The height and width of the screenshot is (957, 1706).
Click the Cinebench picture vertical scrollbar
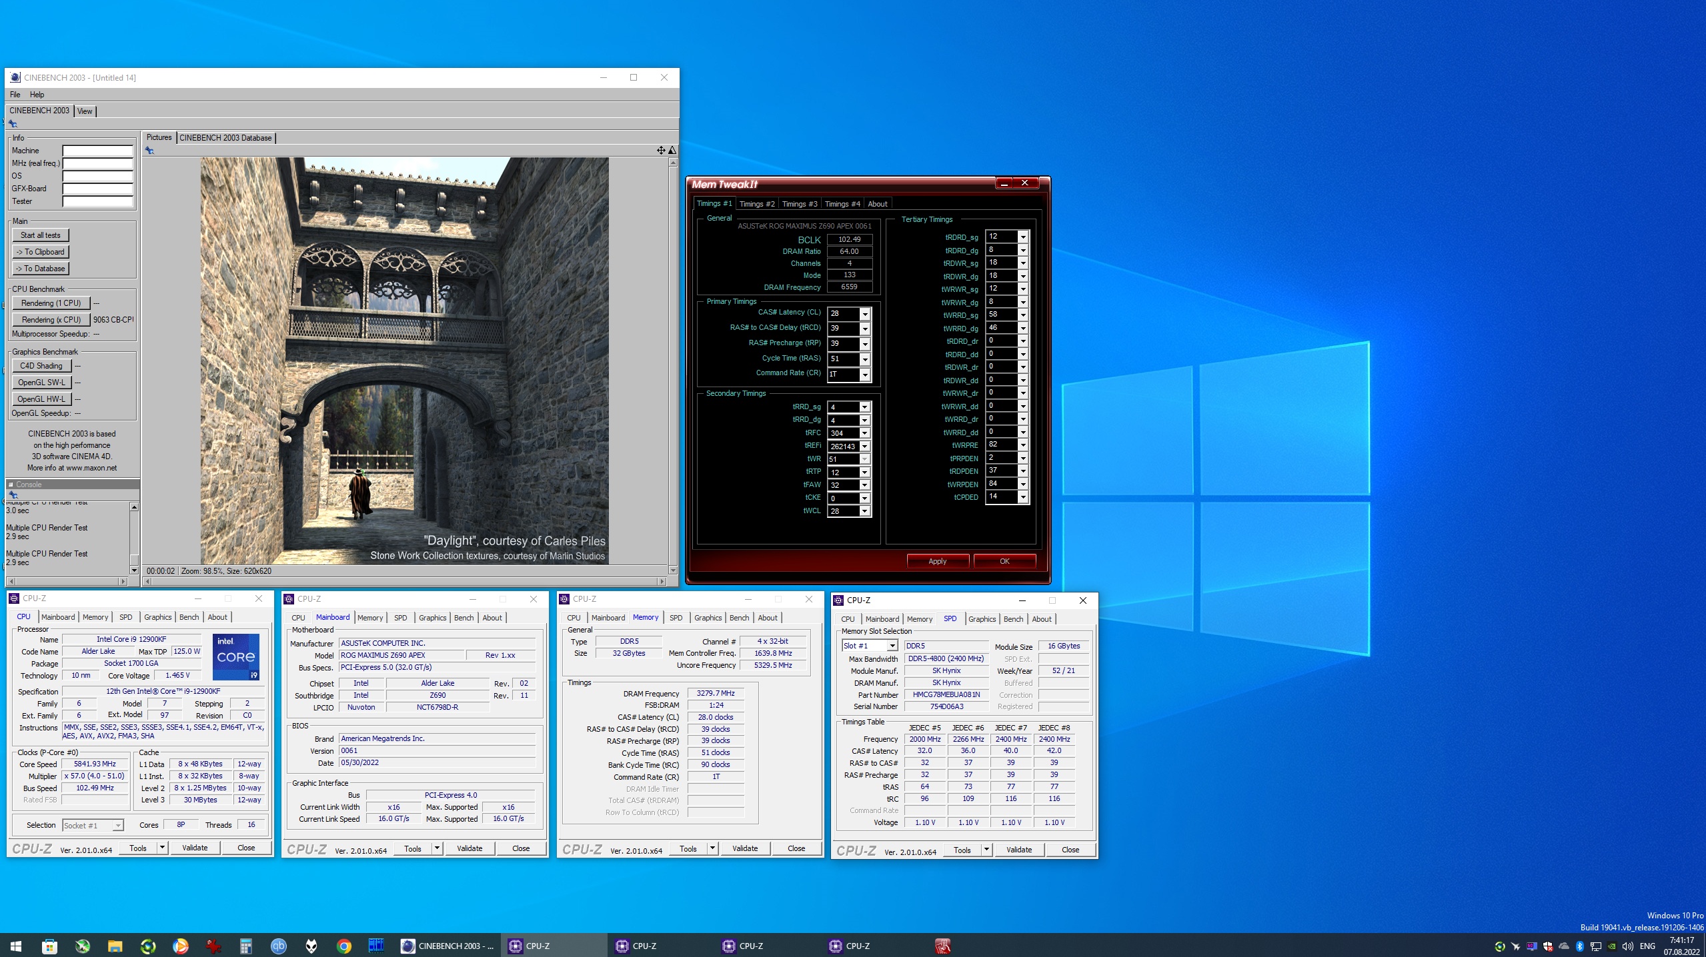pos(672,365)
